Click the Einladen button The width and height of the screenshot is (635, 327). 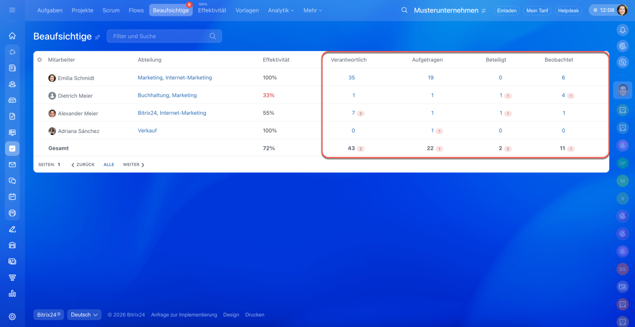pos(507,10)
